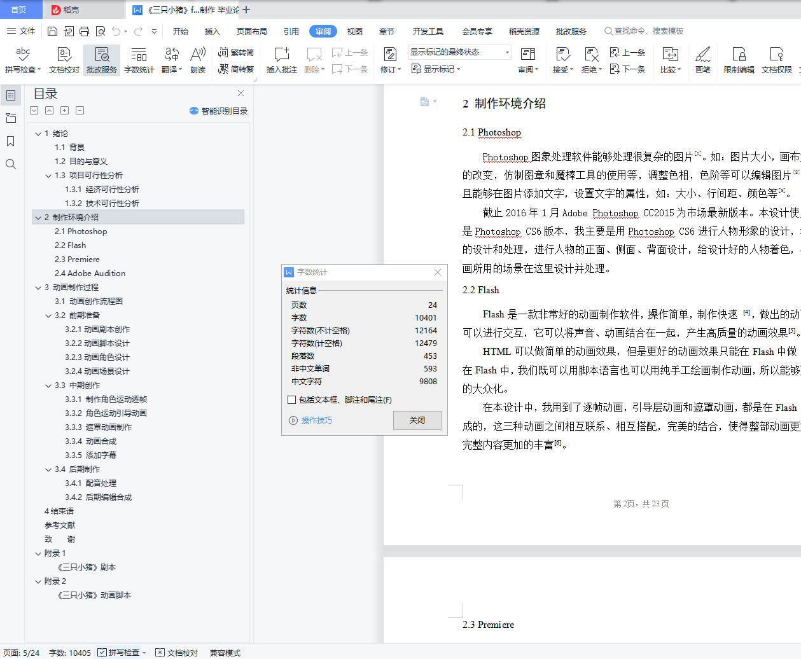Switch to the 开始 ribbon tab
801x659 pixels.
(x=181, y=31)
